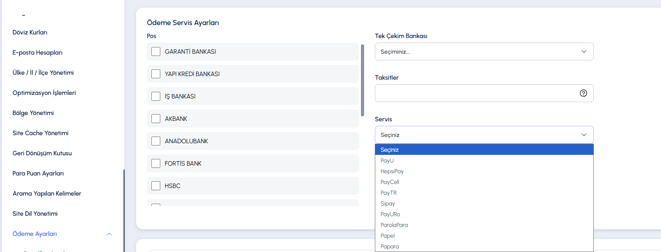Image resolution: width=661 pixels, height=252 pixels.
Task: Choose Papara from the Servis list
Action: point(484,246)
